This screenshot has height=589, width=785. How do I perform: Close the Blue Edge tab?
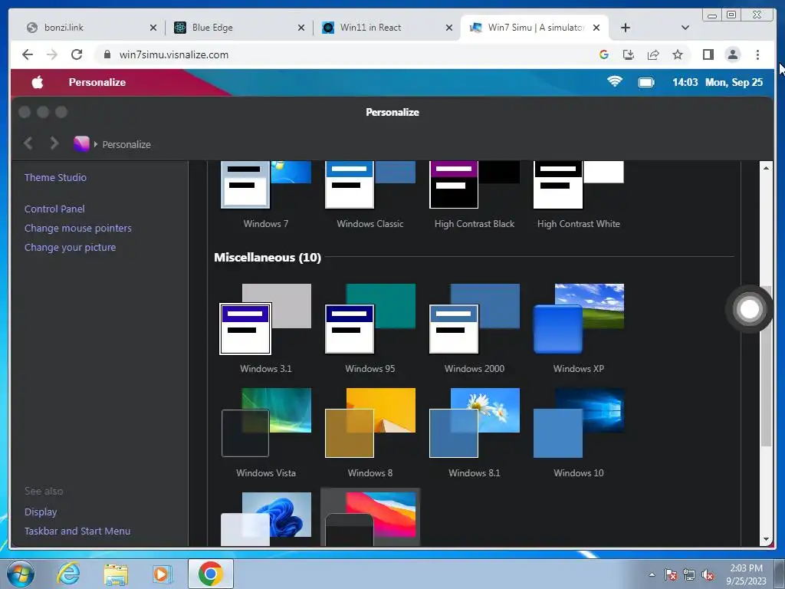click(x=301, y=28)
